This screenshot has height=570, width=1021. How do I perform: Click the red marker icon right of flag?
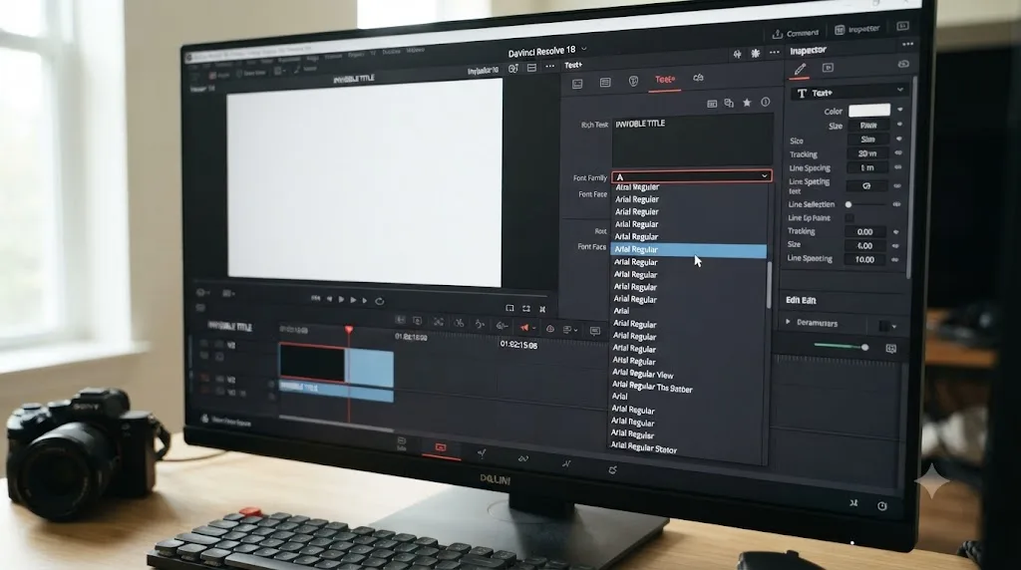549,329
